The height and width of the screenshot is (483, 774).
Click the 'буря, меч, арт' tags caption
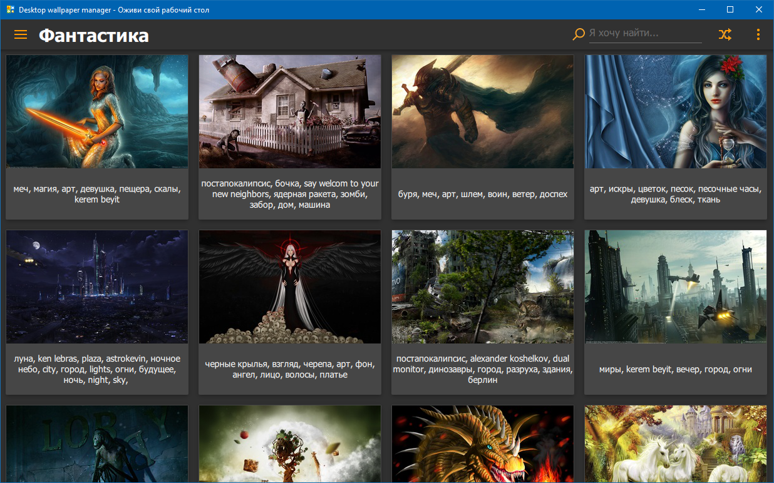click(x=483, y=194)
